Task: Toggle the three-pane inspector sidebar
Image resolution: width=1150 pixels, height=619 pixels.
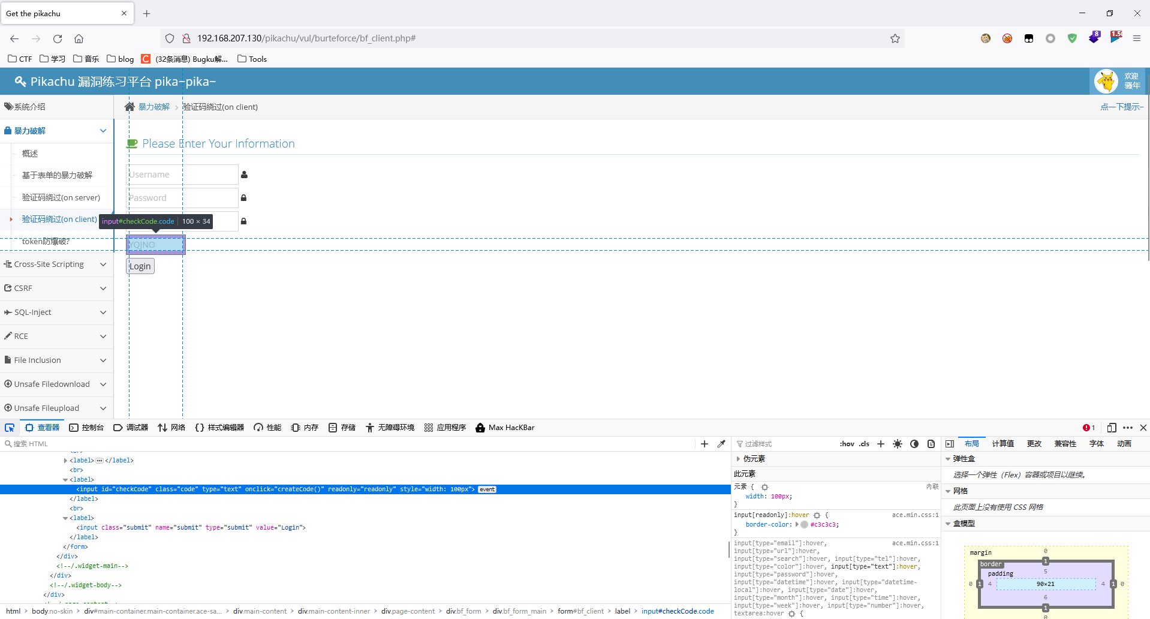Action: click(950, 444)
